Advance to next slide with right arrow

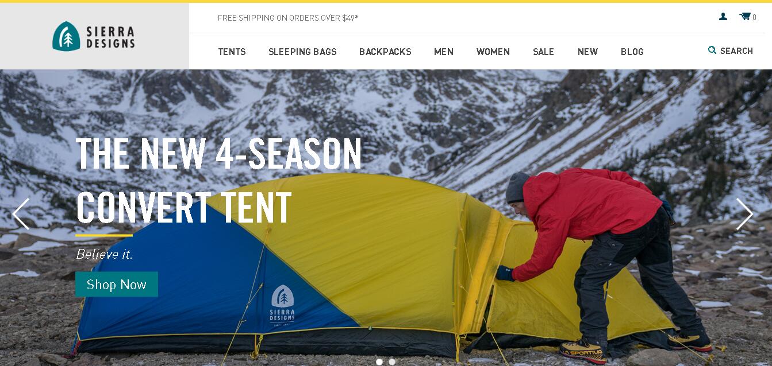click(744, 214)
